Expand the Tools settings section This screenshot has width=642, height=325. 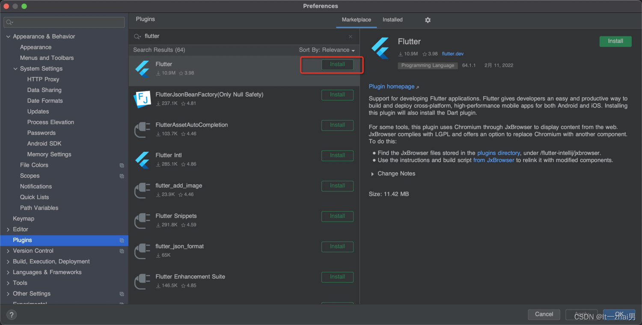coord(8,283)
